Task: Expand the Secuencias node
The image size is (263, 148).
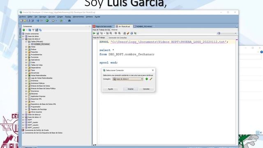Action: click(26, 73)
